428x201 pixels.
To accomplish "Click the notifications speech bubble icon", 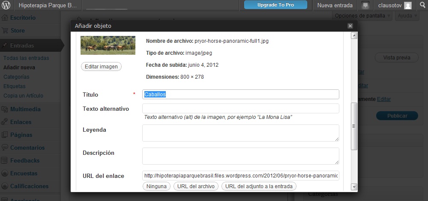I will (x=365, y=6).
